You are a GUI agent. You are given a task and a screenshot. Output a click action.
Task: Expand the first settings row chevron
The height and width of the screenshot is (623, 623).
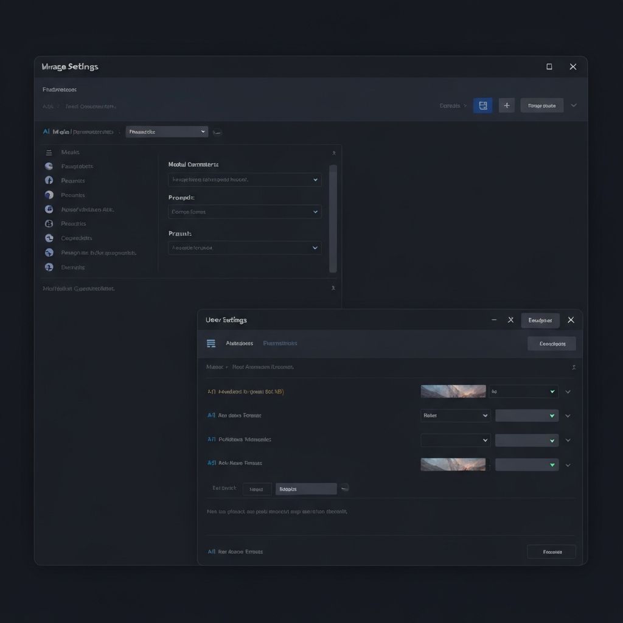click(x=568, y=391)
